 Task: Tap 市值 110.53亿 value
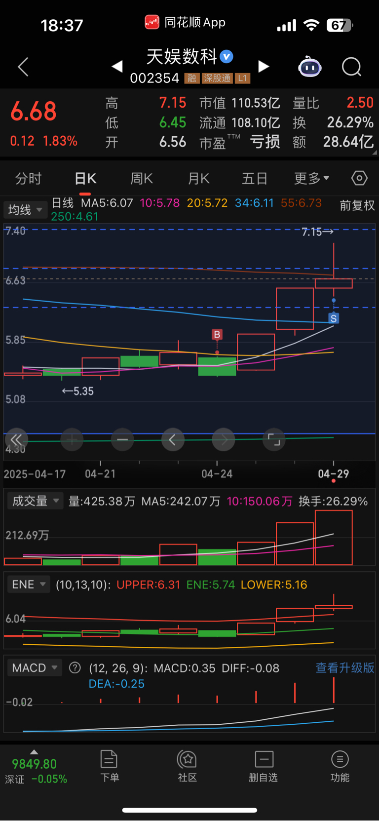tap(256, 103)
